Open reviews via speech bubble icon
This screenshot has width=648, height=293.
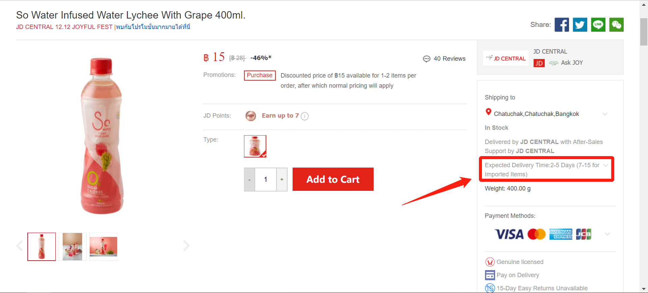click(427, 59)
